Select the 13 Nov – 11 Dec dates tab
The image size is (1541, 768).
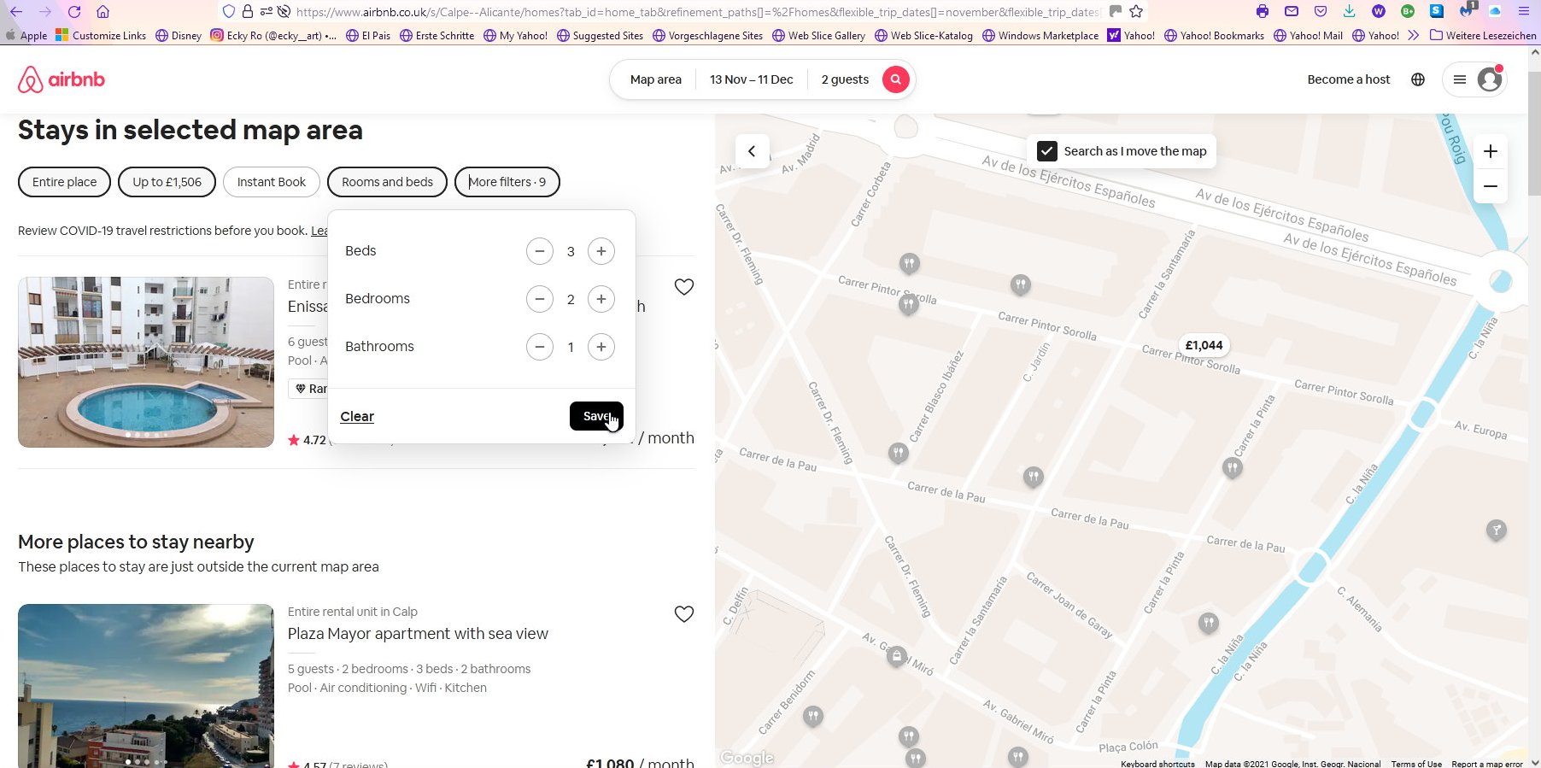(751, 79)
